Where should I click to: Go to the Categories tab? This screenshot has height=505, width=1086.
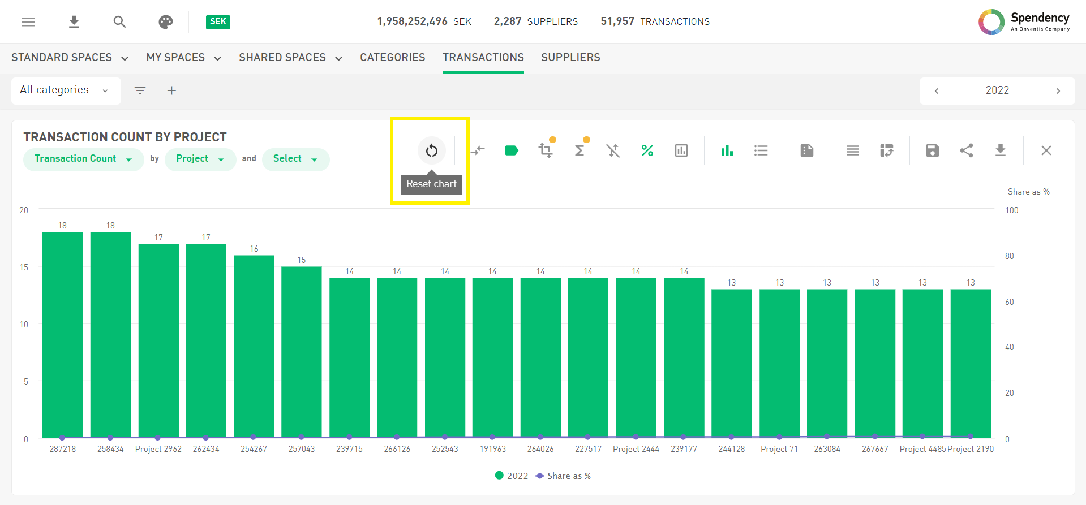[392, 58]
